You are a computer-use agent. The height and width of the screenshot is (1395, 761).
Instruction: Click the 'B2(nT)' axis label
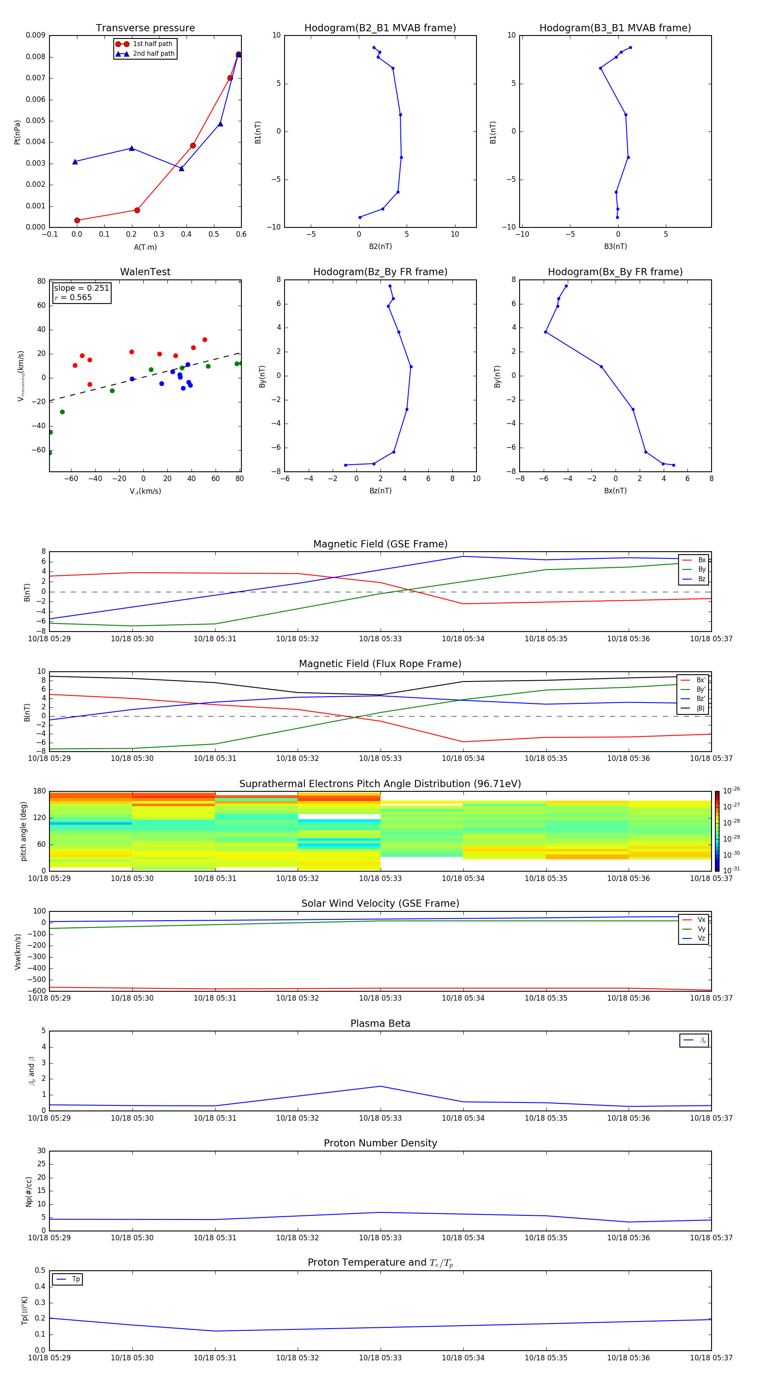[x=380, y=246]
